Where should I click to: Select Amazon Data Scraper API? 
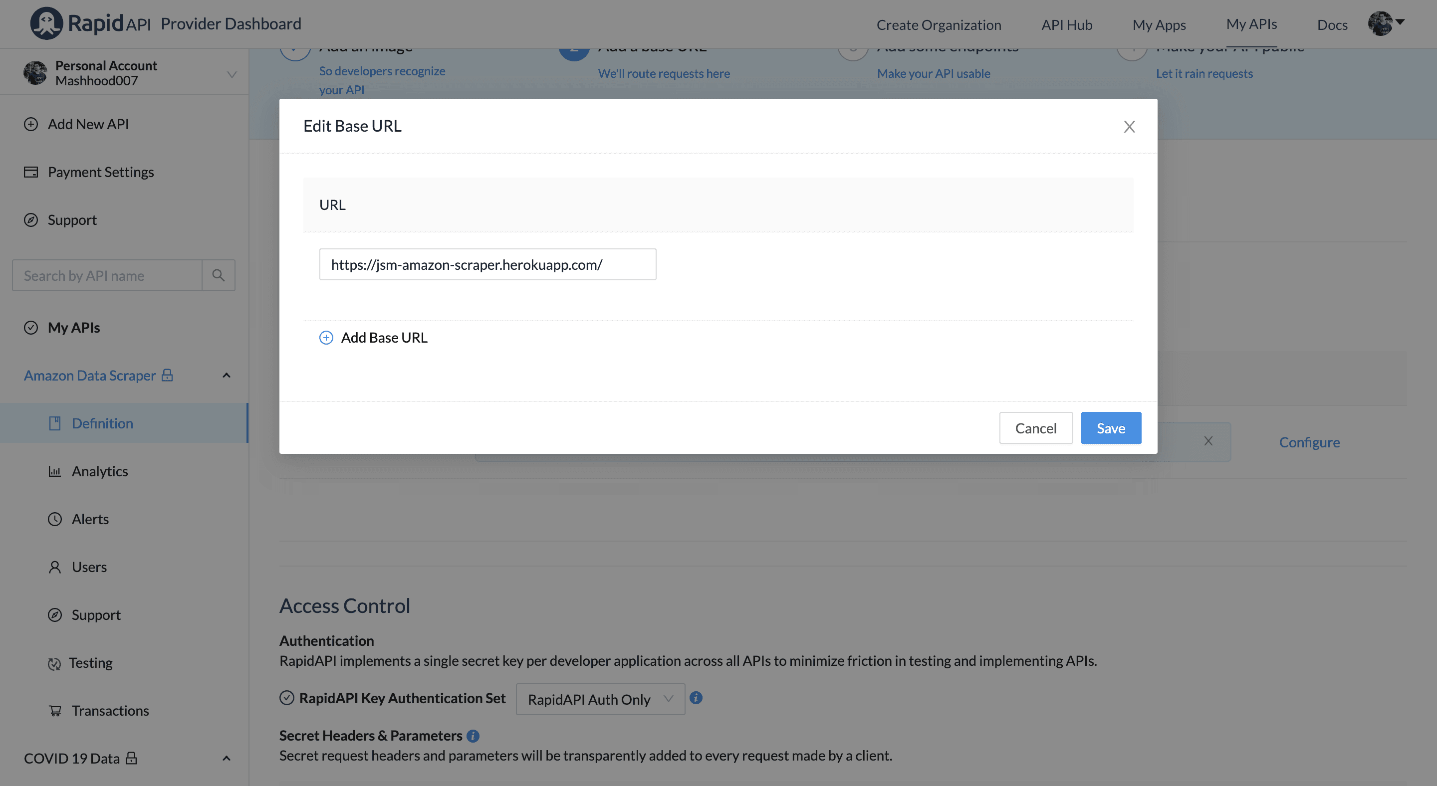pos(90,375)
